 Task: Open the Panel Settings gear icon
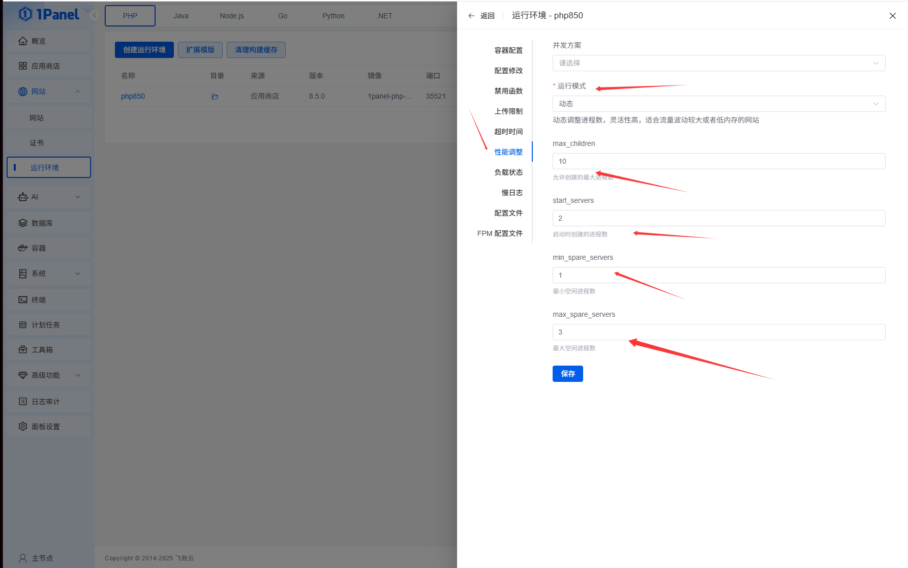click(x=23, y=427)
